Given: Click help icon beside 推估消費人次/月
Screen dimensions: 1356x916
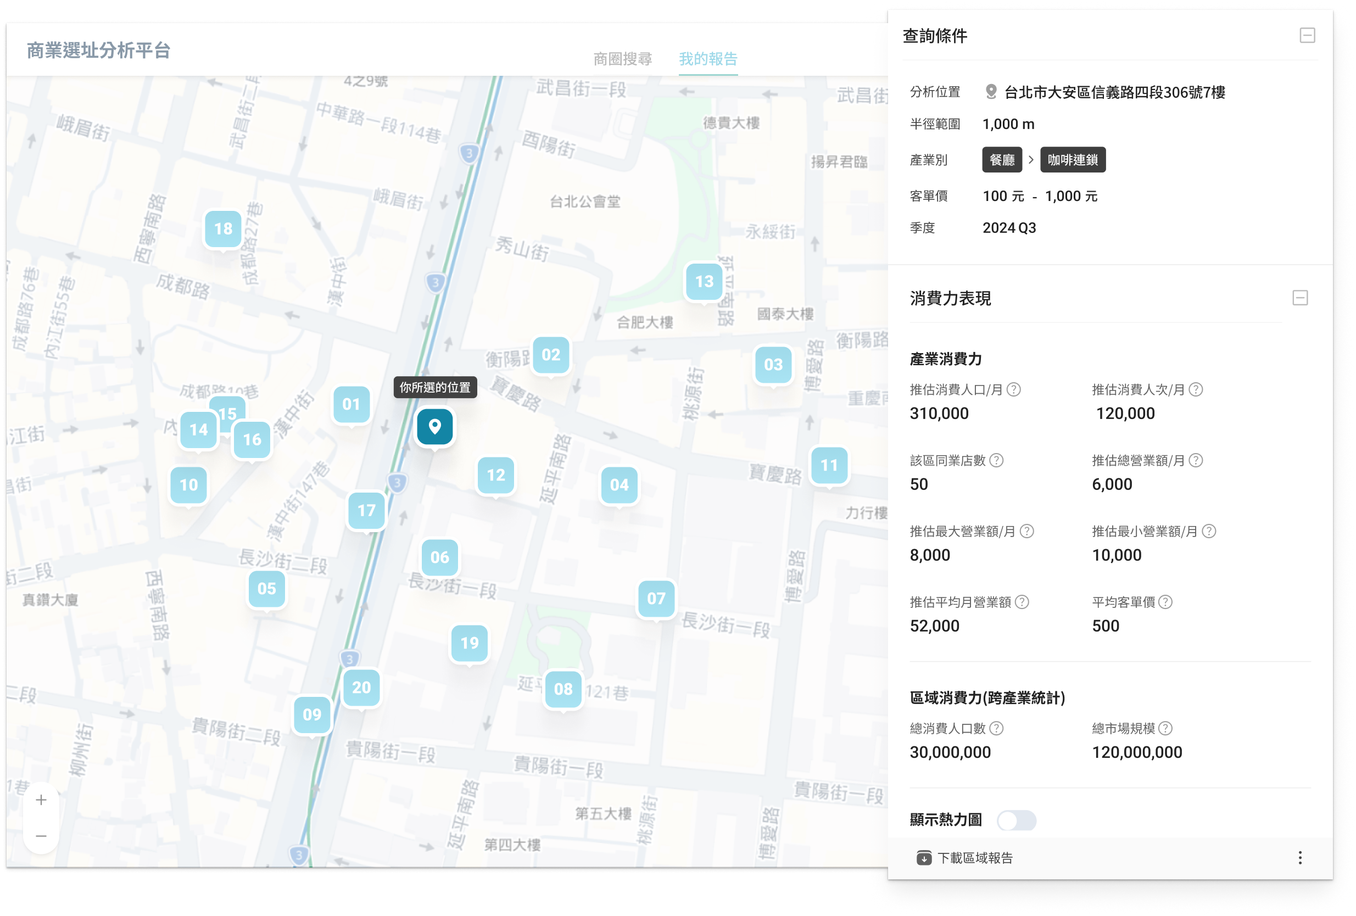Looking at the screenshot, I should (x=1196, y=390).
